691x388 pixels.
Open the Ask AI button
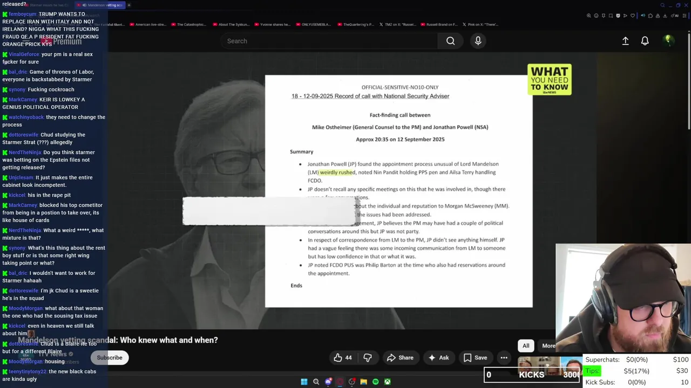click(x=438, y=358)
